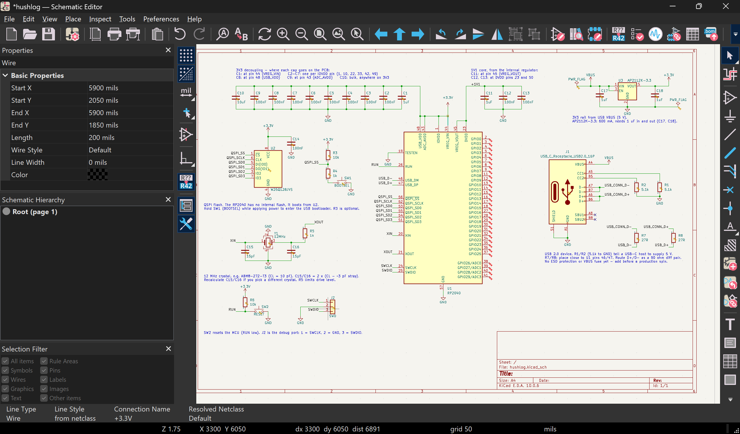The image size is (740, 434).
Task: Collapse the Basic Properties section
Action: [5, 75]
